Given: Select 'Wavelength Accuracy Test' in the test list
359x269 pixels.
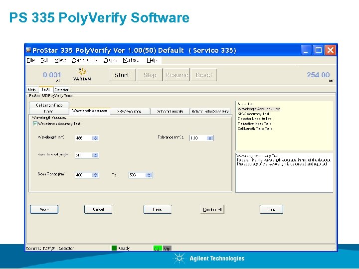Looking at the screenshot, I should coord(258,109).
